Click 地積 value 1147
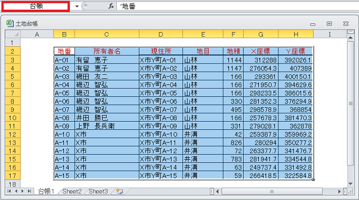 point(233,68)
